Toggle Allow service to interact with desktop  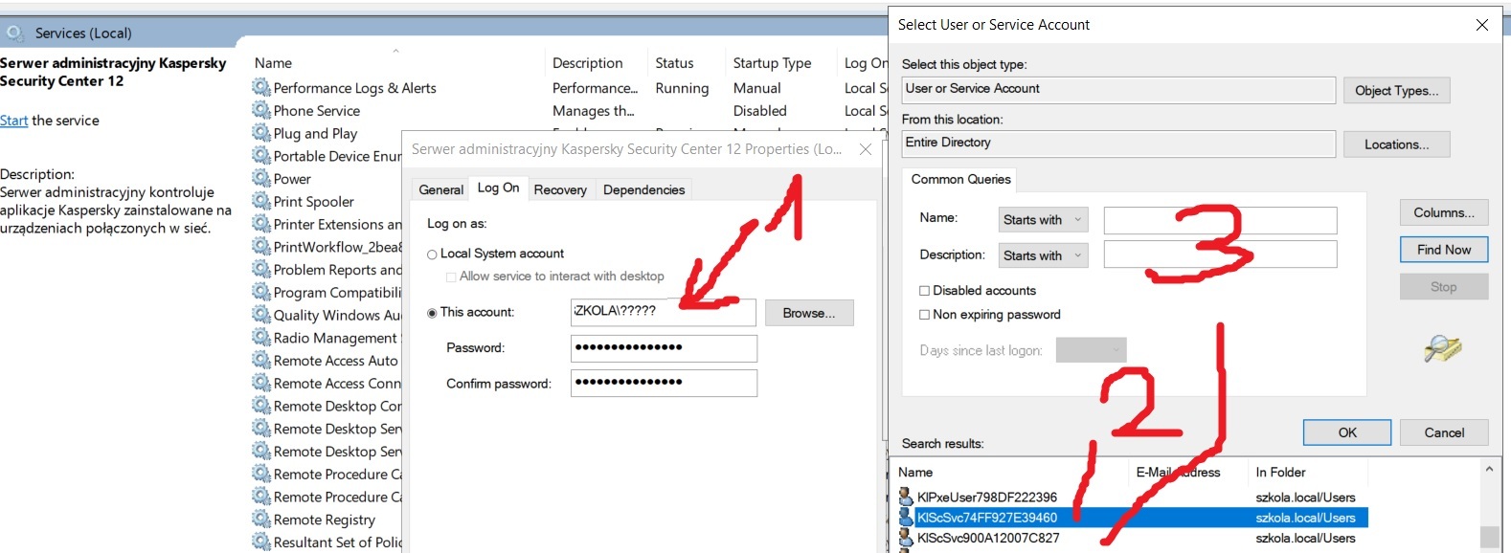pos(451,276)
